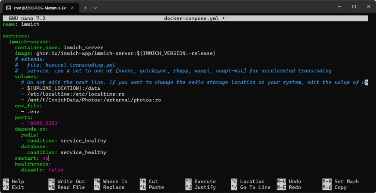Click the terminal icon in the tab
Screen dimensions: 376x193
pyautogui.click(x=8, y=8)
